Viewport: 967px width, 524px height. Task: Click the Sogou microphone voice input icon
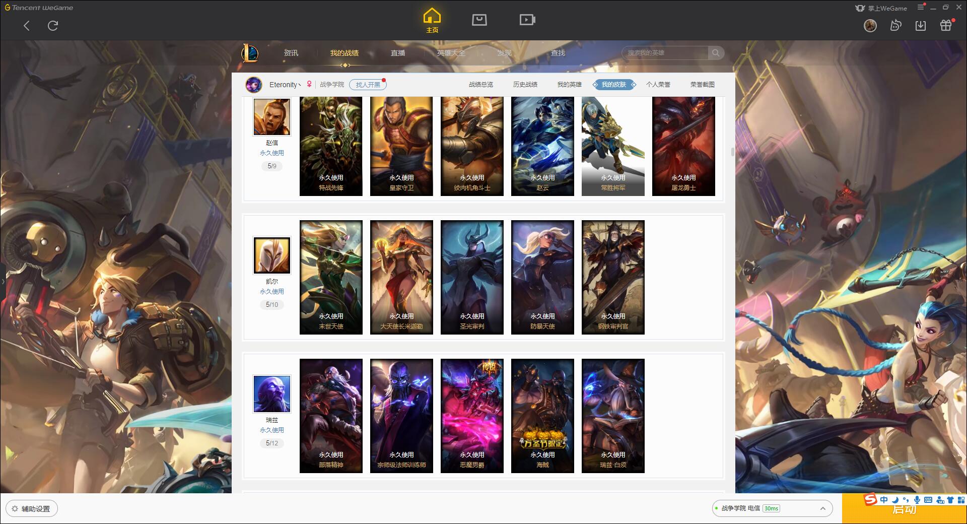pyautogui.click(x=917, y=500)
